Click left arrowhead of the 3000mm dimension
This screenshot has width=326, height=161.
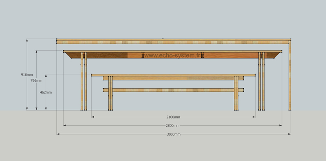(58, 134)
